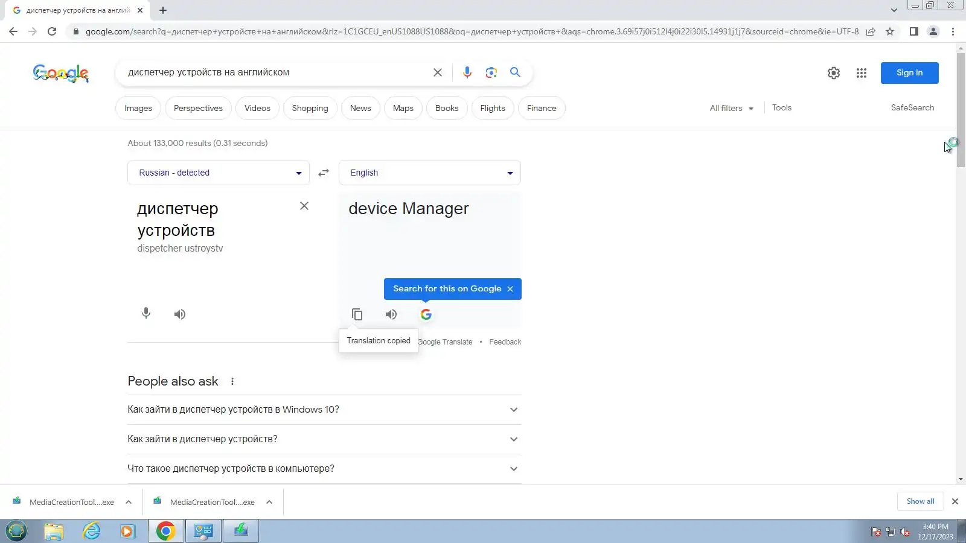Open the Chrome side panel
Viewport: 966px width, 543px height.
click(914, 31)
